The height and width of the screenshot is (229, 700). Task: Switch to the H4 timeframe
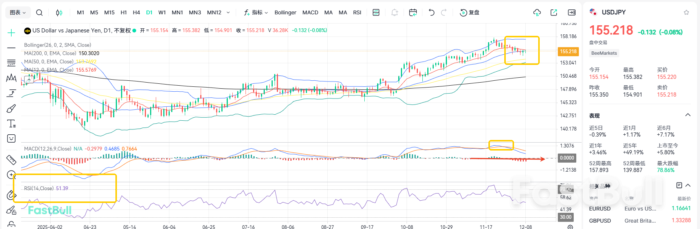(x=136, y=12)
